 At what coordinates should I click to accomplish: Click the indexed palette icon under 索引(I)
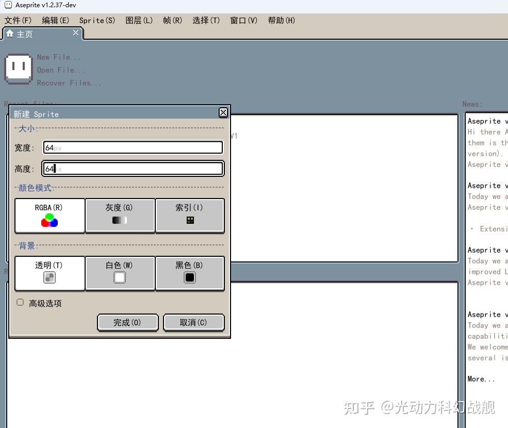click(x=189, y=220)
